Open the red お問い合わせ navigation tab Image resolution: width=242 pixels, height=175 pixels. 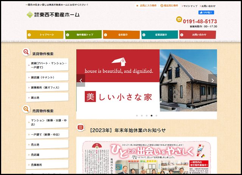pos(197,35)
